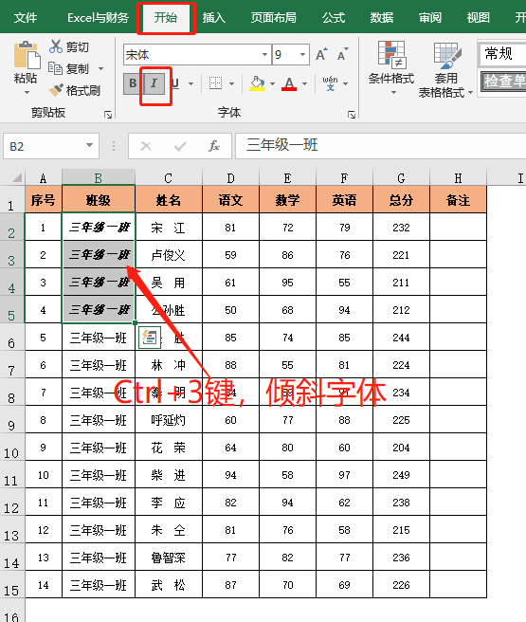Click the 总分 header cell
Image resolution: width=526 pixels, height=622 pixels.
[401, 199]
